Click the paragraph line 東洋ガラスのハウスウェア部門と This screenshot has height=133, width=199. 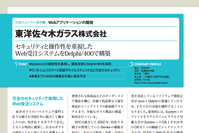(40, 112)
